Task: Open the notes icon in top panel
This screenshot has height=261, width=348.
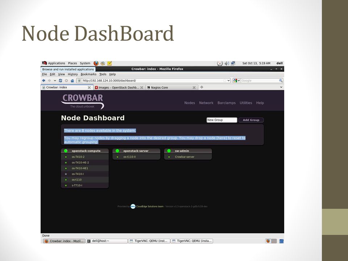Action: (109, 63)
